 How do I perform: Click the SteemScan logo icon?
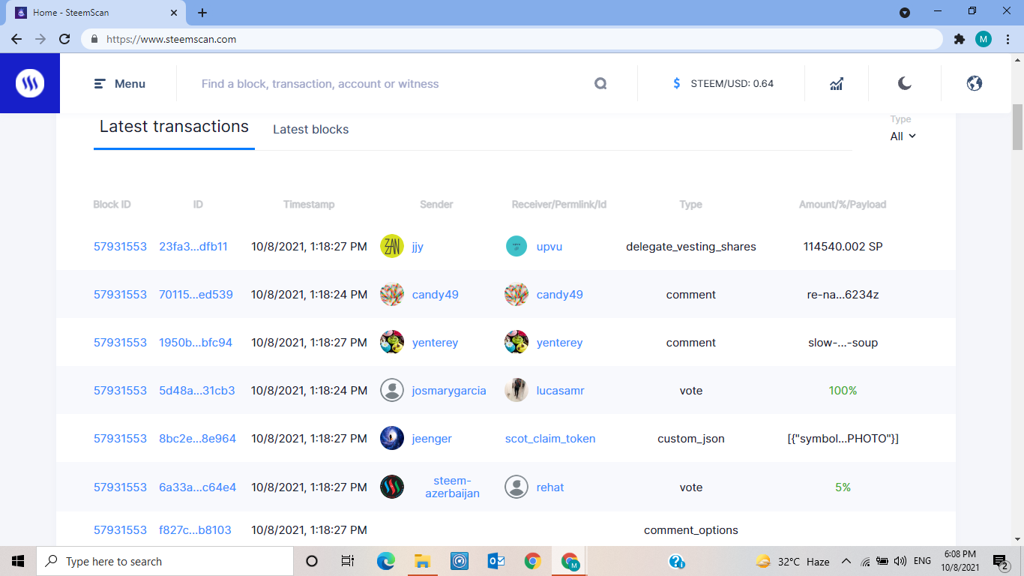30,83
